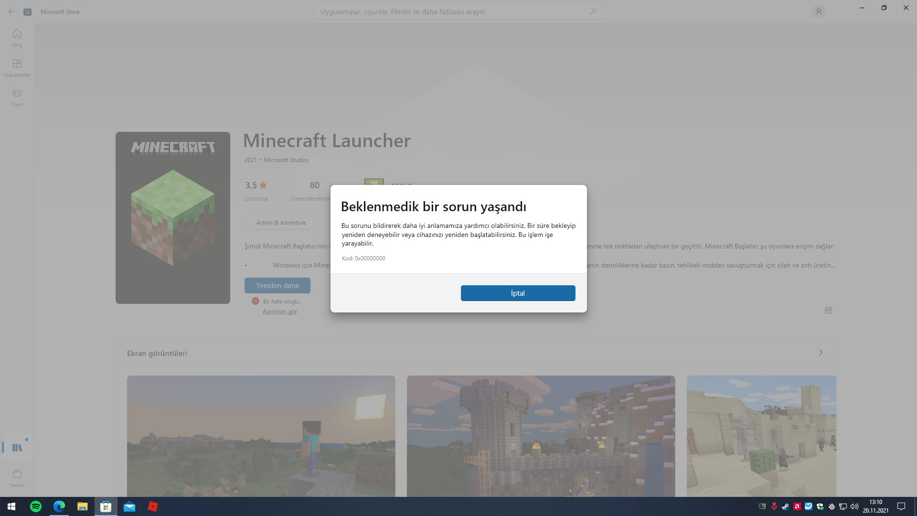This screenshot has height=516, width=917.
Task: Click the Yeniden dene button
Action: 277,285
